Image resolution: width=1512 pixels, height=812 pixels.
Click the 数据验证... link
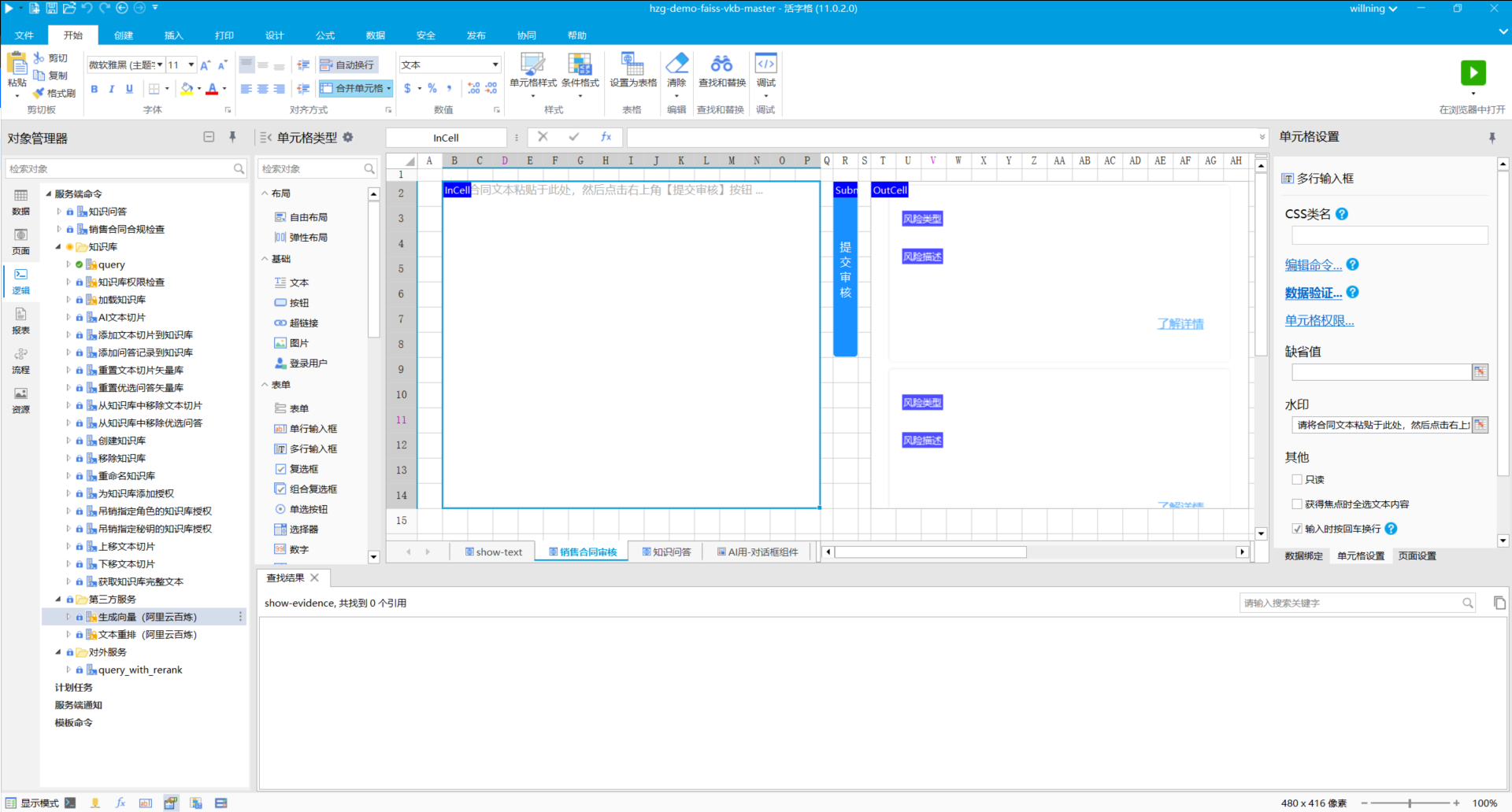point(1313,293)
